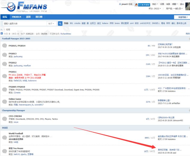This screenshot has height=156, width=190.
Task: Open the Online Game forum
Action: [15, 99]
